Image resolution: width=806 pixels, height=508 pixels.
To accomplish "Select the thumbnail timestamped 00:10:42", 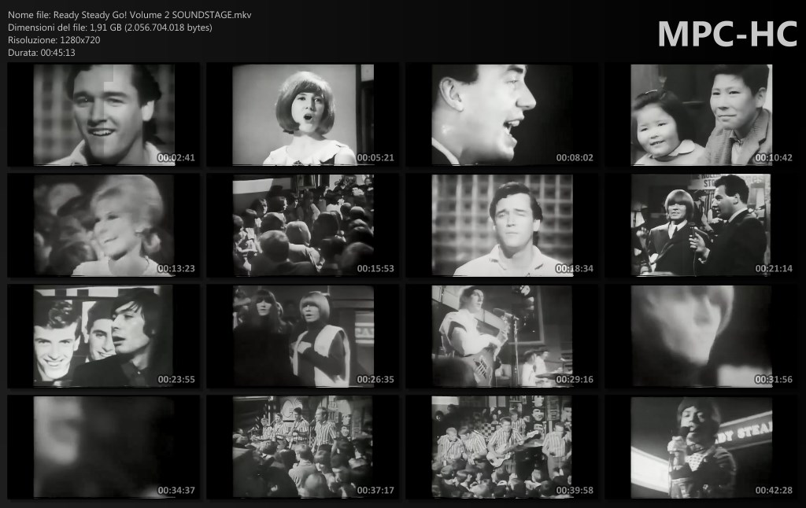I will [x=701, y=115].
